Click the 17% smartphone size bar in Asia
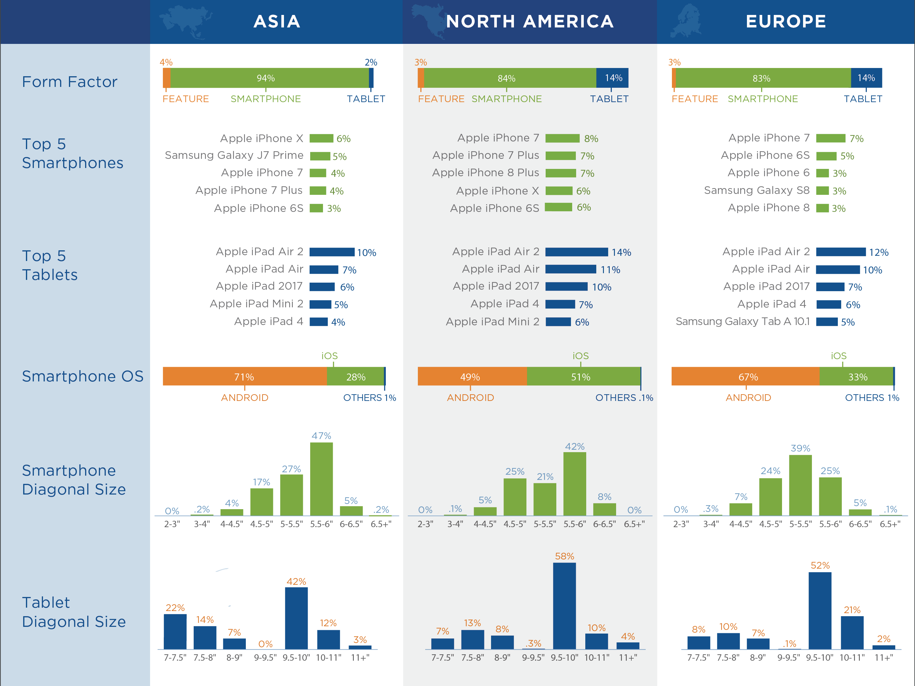This screenshot has width=915, height=686. click(x=262, y=502)
